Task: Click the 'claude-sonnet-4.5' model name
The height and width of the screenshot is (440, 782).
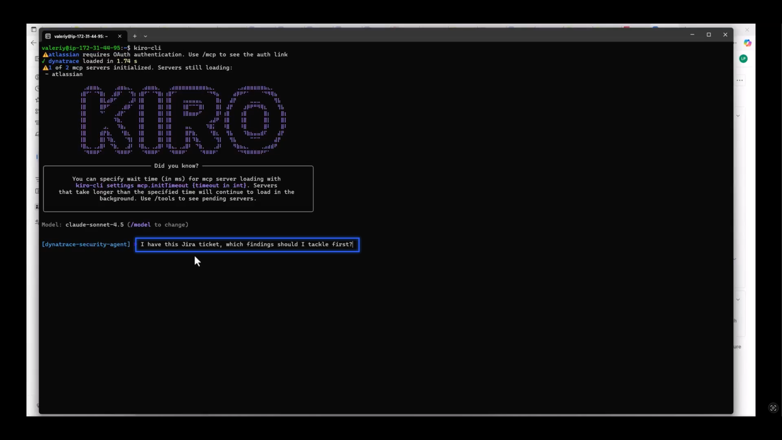Action: pos(95,225)
